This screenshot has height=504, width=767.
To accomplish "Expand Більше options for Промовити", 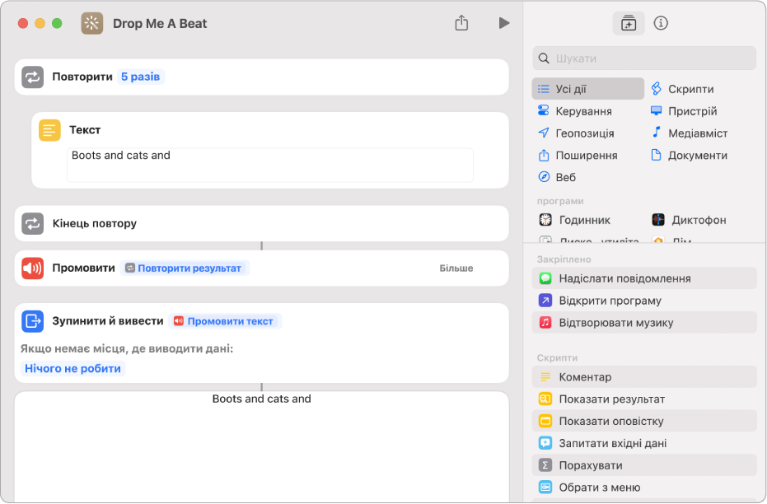I will pos(456,268).
